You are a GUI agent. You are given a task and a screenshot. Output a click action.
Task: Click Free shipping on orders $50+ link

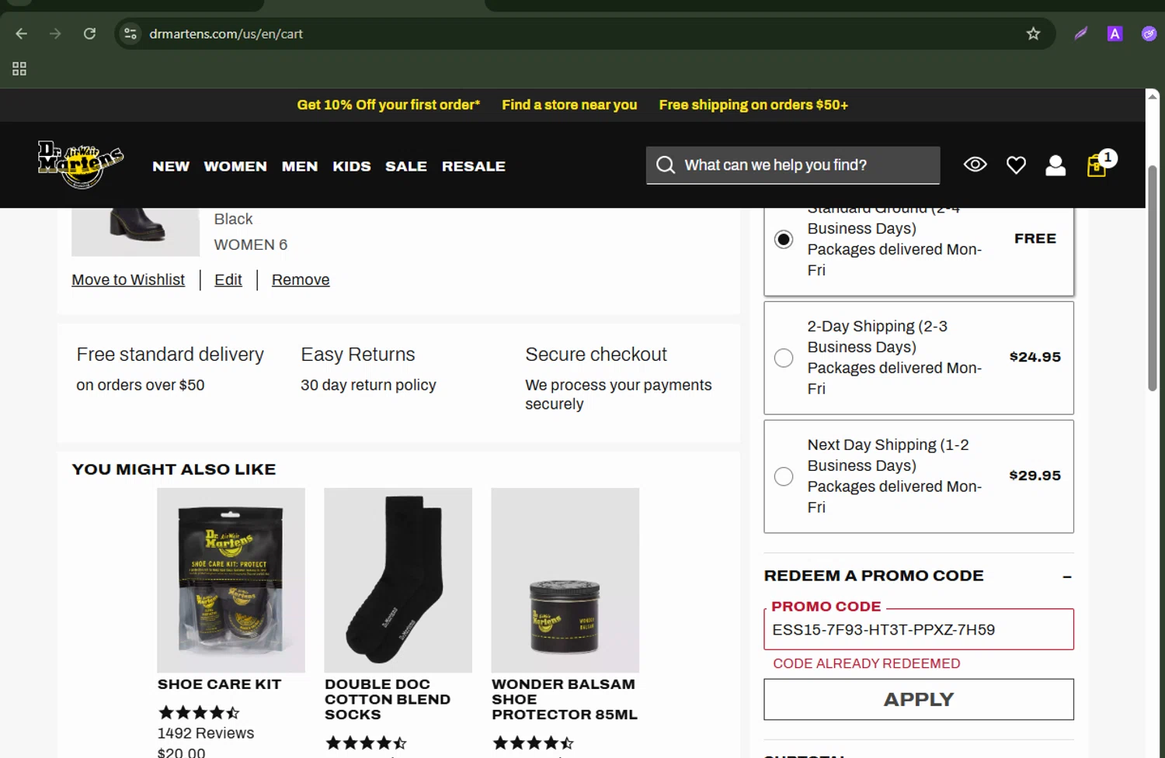pos(753,105)
